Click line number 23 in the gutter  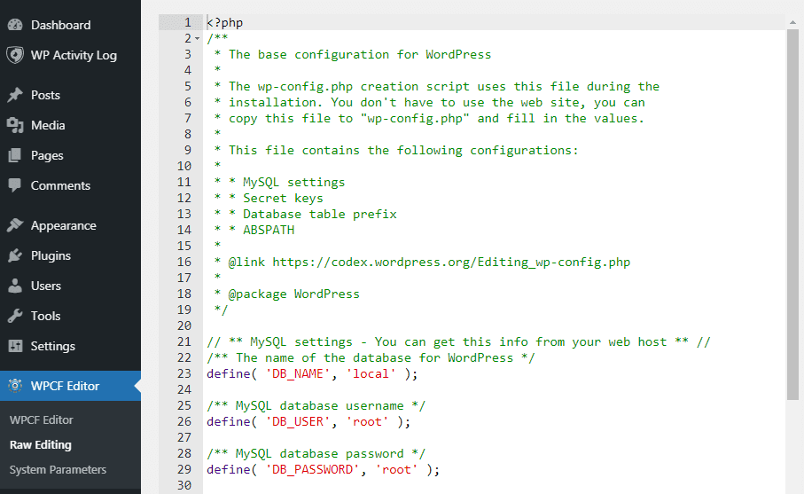coord(184,373)
